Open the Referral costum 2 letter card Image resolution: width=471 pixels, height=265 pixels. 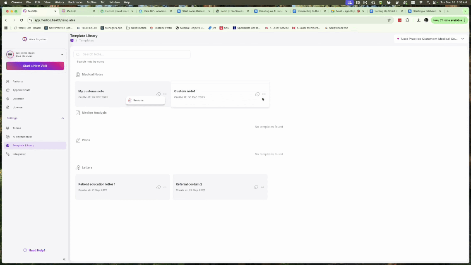tap(220, 187)
